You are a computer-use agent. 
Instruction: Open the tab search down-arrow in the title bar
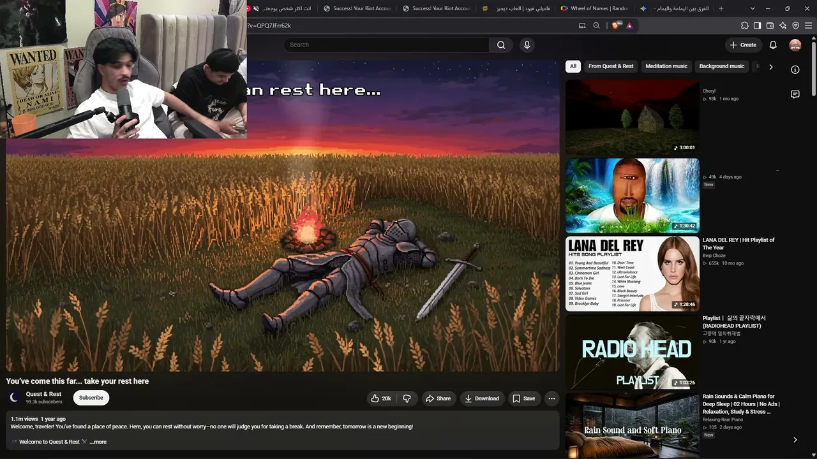point(753,8)
